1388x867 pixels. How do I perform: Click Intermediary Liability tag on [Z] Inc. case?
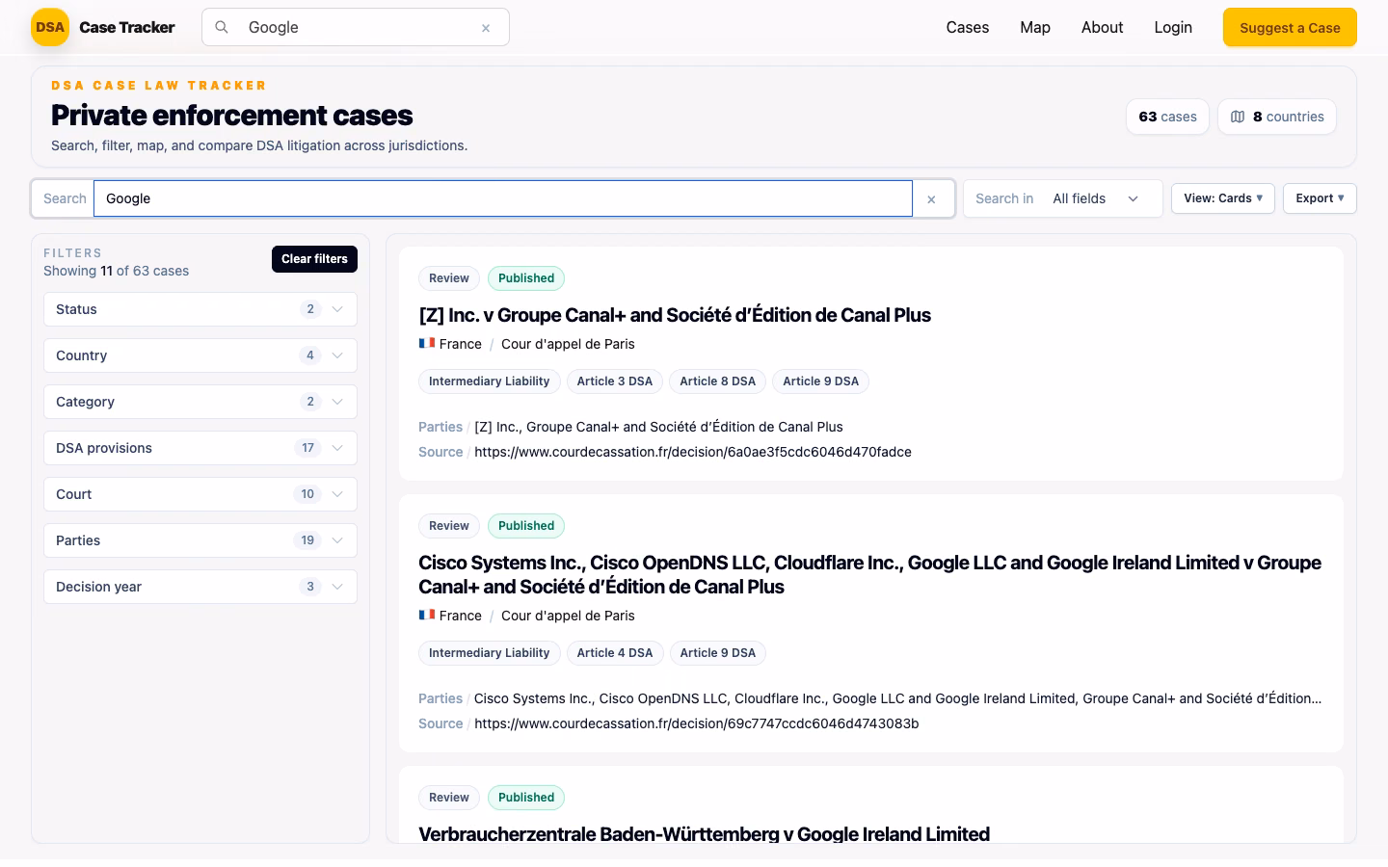[489, 381]
